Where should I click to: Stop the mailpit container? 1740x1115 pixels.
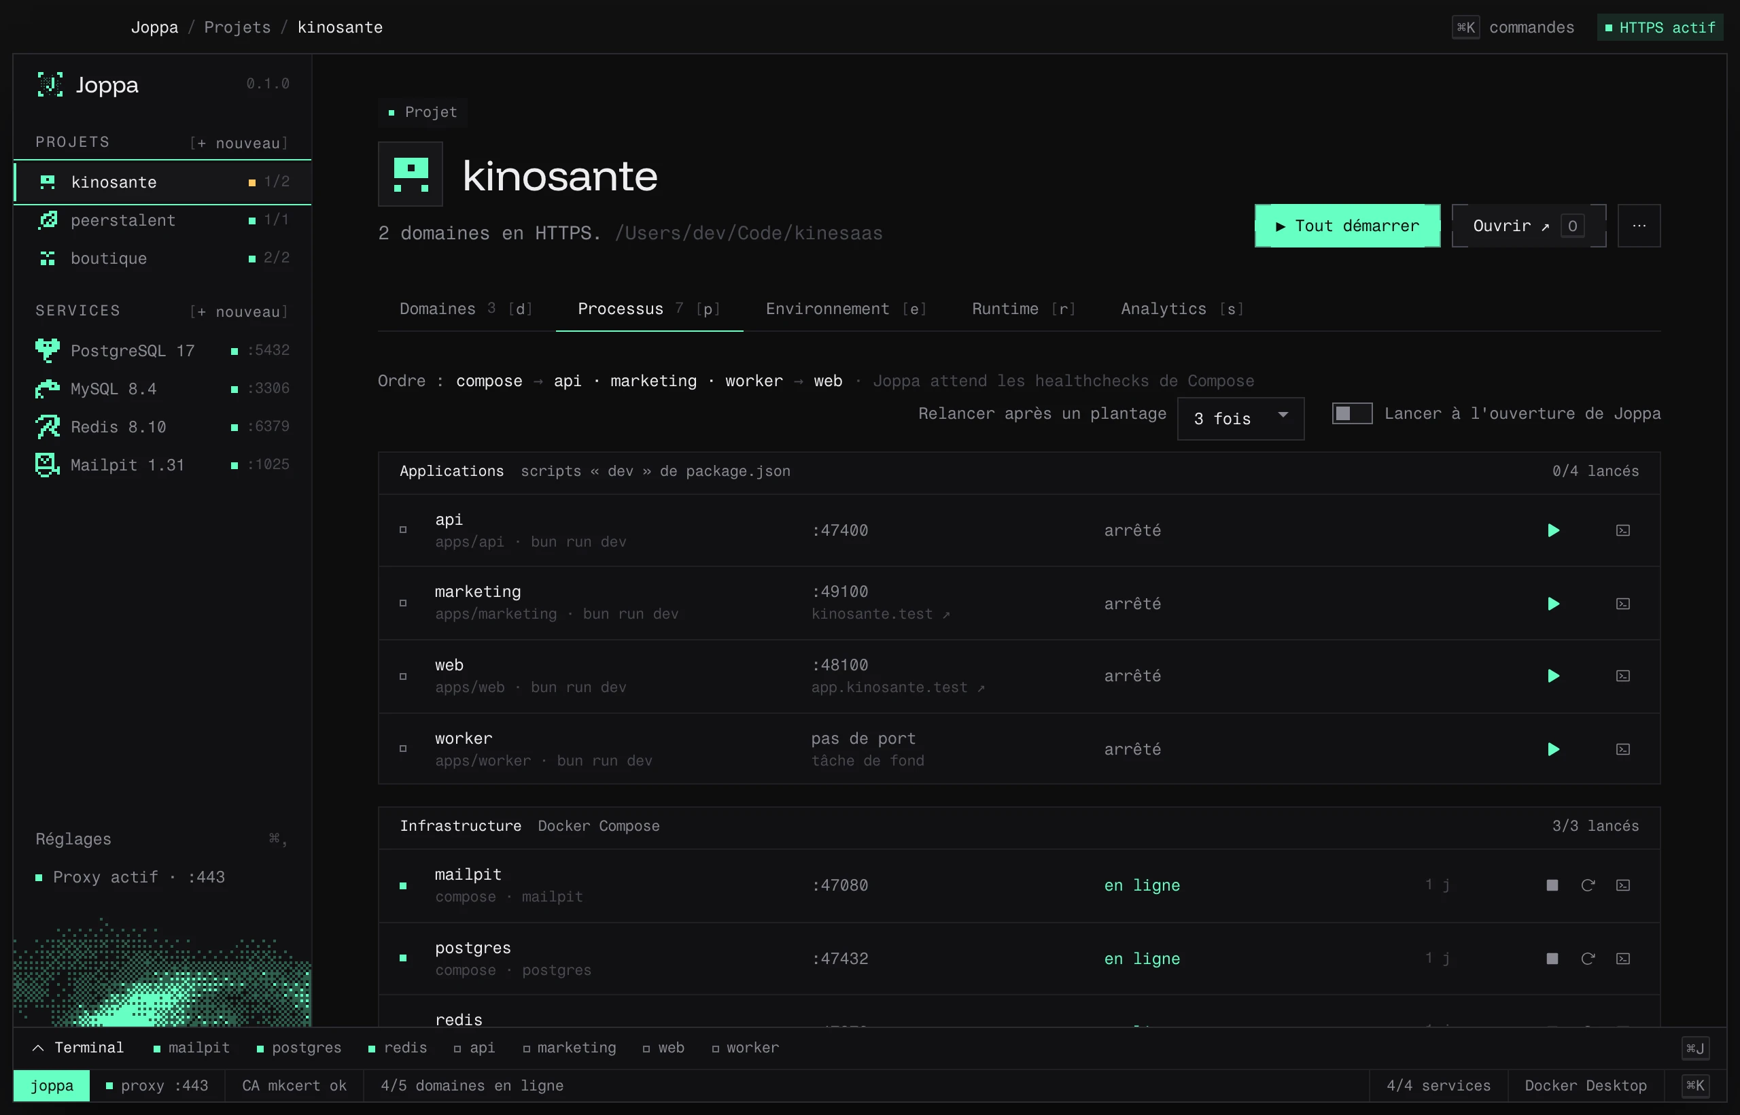pos(1552,885)
